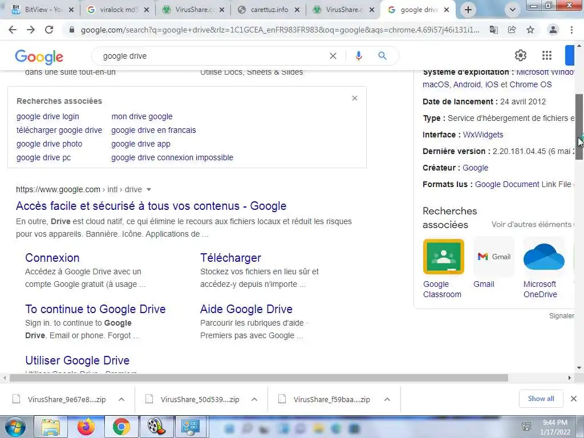This screenshot has width=584, height=438.
Task: Click the horizontal page scrollbar
Action: click(x=258, y=378)
